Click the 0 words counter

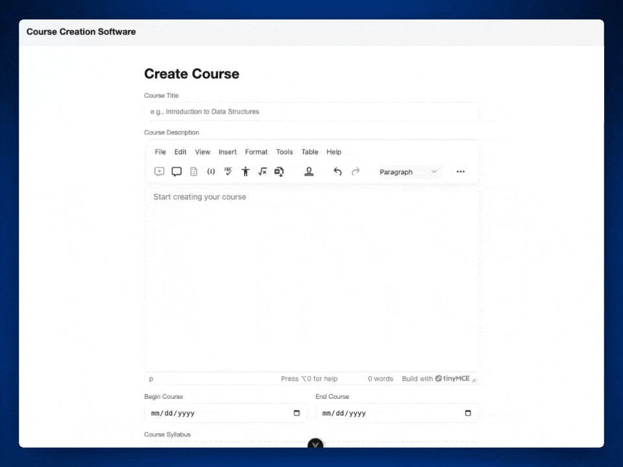tap(380, 378)
